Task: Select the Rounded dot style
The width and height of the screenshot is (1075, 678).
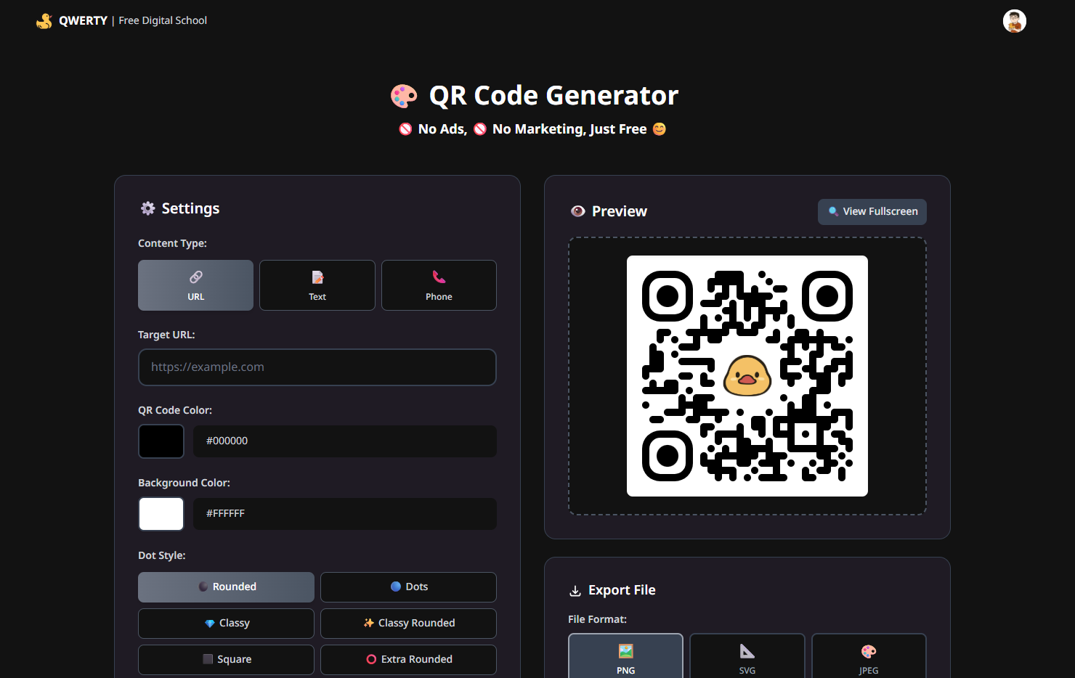Action: click(x=226, y=587)
